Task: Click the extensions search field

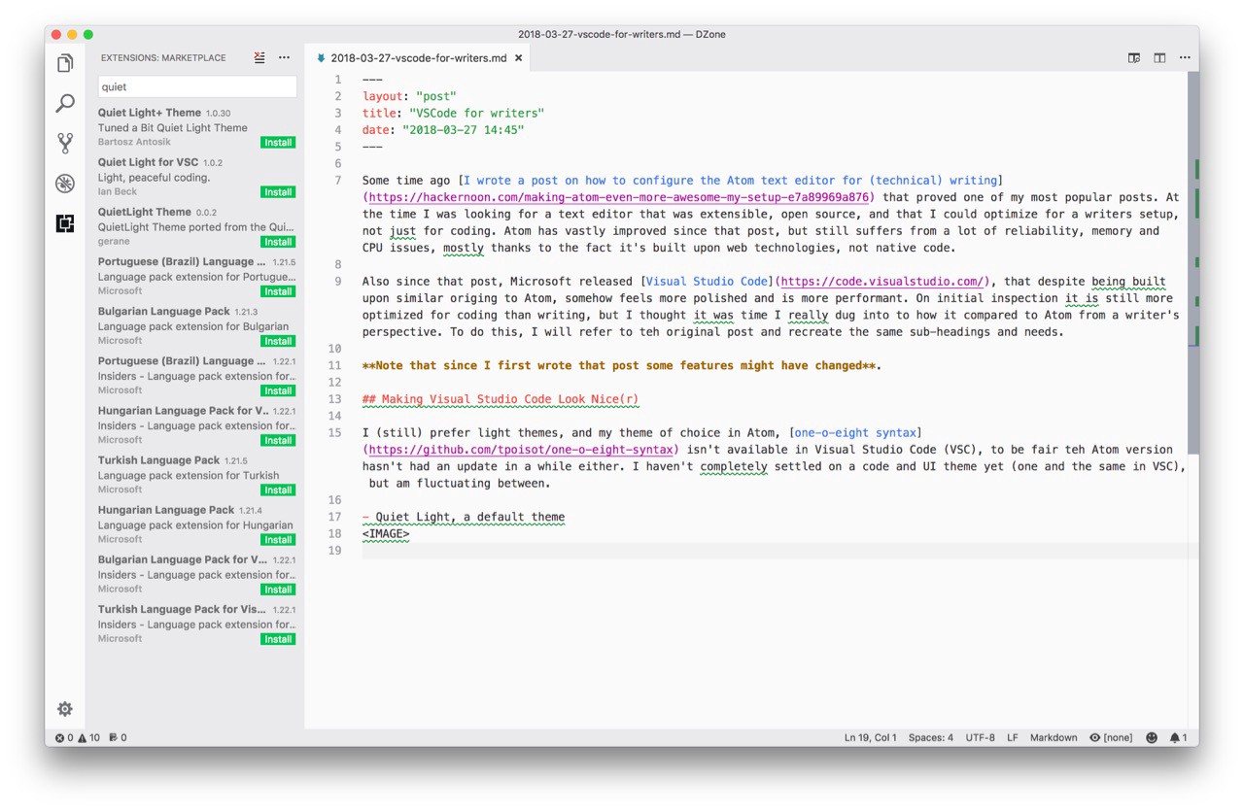Action: 197,86
